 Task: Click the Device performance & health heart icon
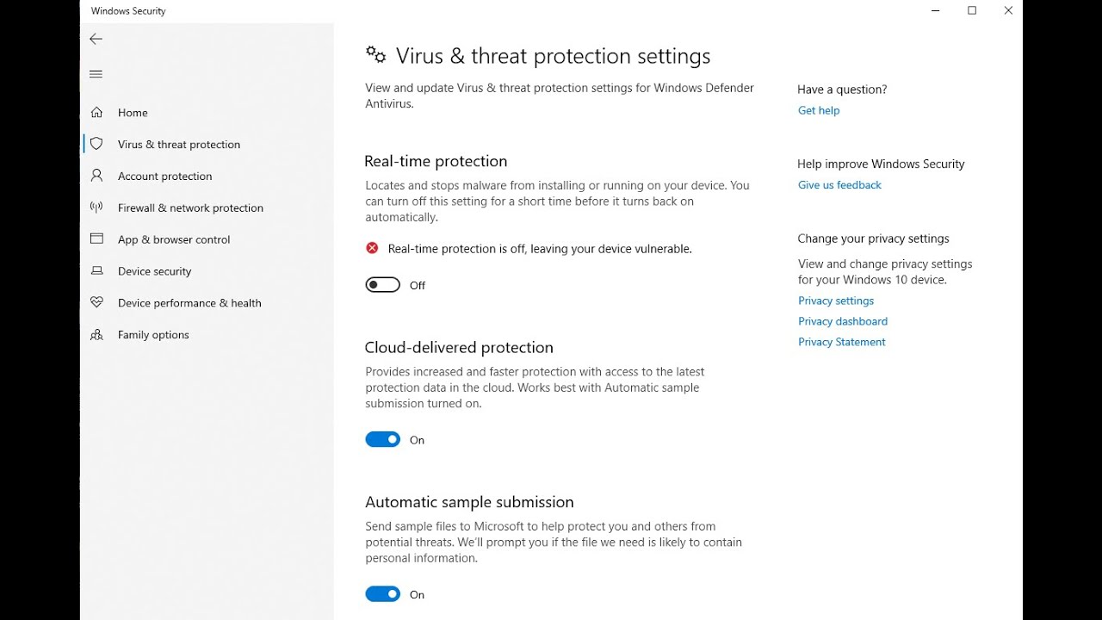point(96,303)
